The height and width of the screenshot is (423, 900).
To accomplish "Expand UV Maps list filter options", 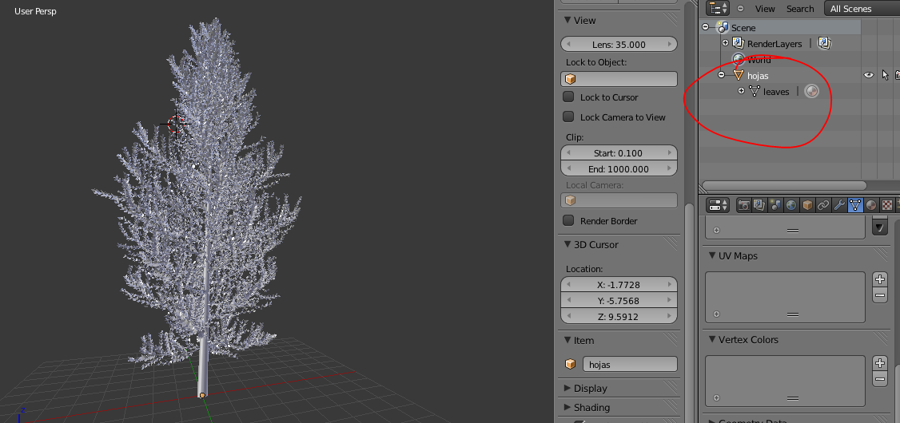I will [x=716, y=314].
